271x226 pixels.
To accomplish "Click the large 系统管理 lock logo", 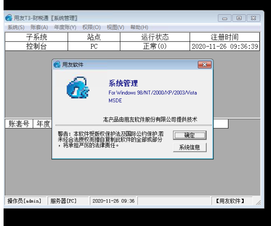I will 78,88.
